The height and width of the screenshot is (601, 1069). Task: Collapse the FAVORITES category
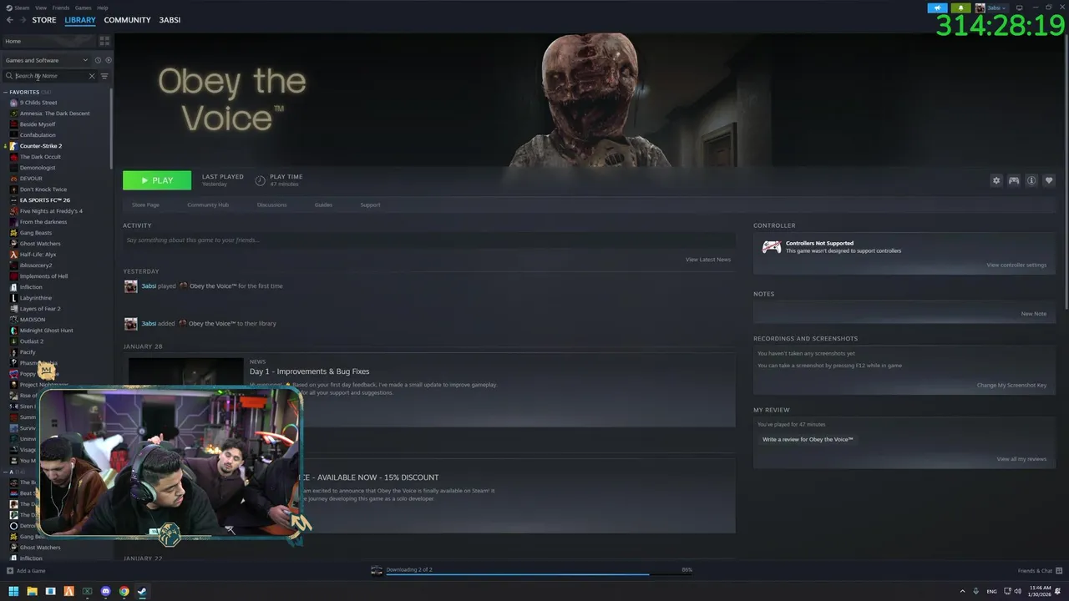point(5,92)
